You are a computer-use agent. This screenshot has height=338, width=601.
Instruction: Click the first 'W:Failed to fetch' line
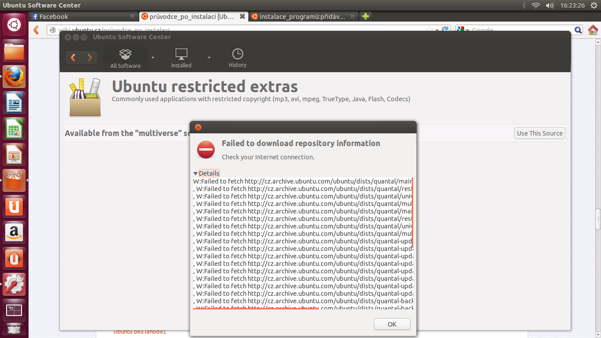coord(303,181)
